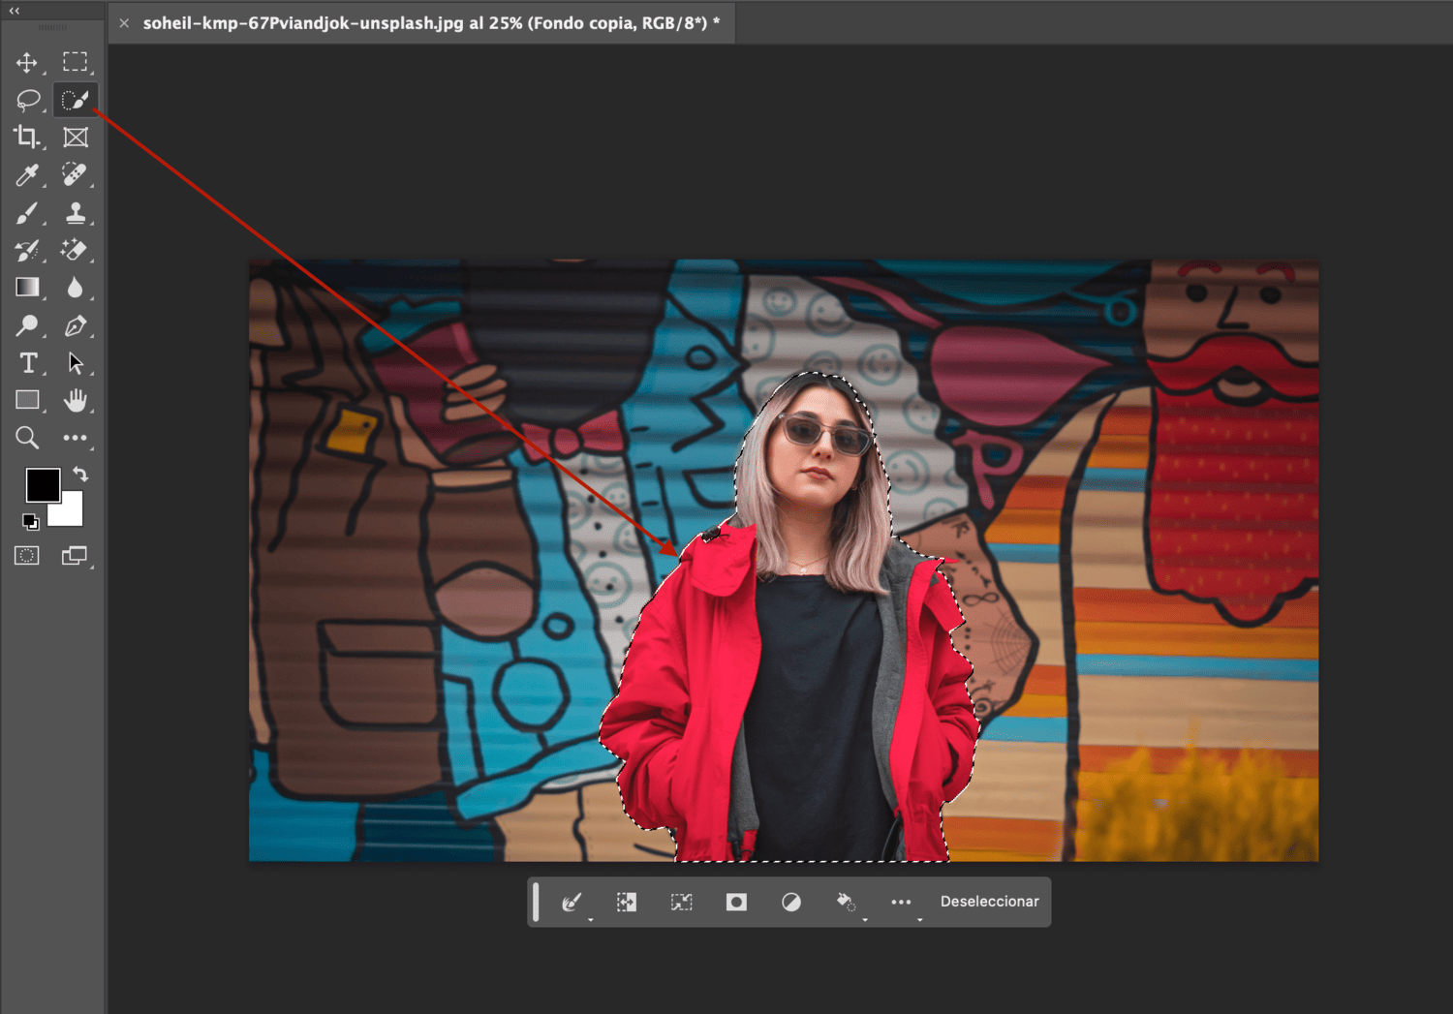The height and width of the screenshot is (1014, 1453).
Task: Create mask from selection in task bar
Action: coord(736,902)
